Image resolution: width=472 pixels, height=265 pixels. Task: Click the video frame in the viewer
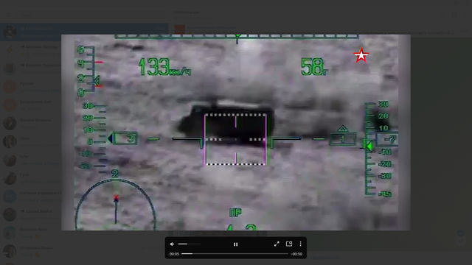(236, 132)
